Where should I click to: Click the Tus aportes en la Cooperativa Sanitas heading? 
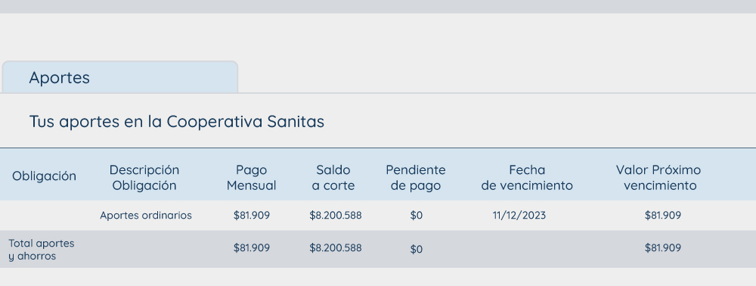(x=176, y=122)
